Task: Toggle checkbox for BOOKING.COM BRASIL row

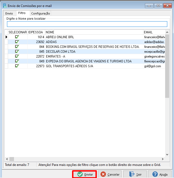Action: pyautogui.click(x=17, y=47)
